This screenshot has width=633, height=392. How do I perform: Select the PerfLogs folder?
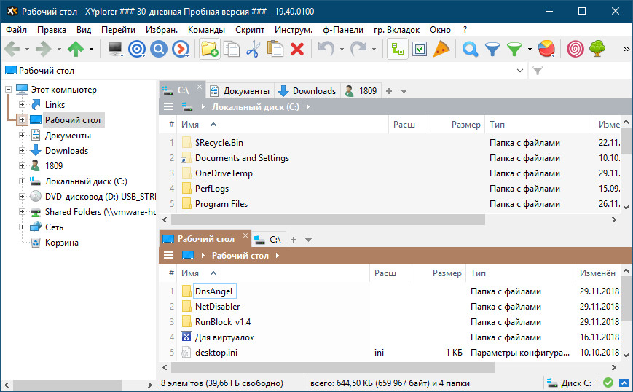212,189
